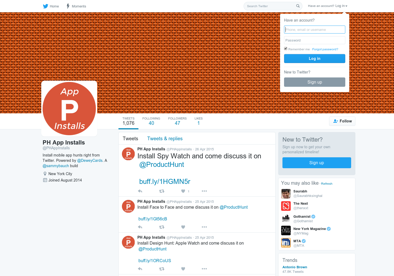Switch to Tweets & replies tab

[165, 139]
